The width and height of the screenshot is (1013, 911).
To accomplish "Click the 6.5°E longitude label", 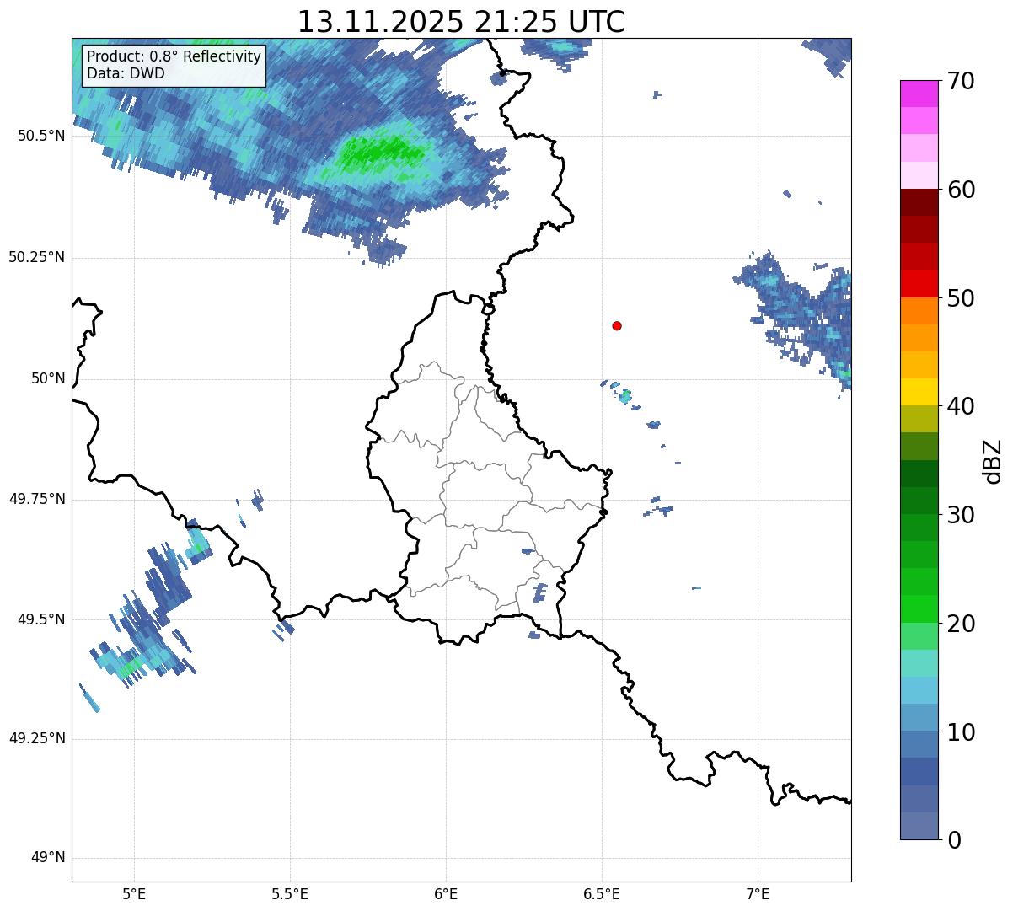I will point(602,894).
